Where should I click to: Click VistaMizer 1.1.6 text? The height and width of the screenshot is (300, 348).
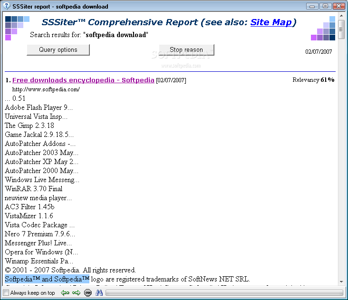click(x=29, y=216)
